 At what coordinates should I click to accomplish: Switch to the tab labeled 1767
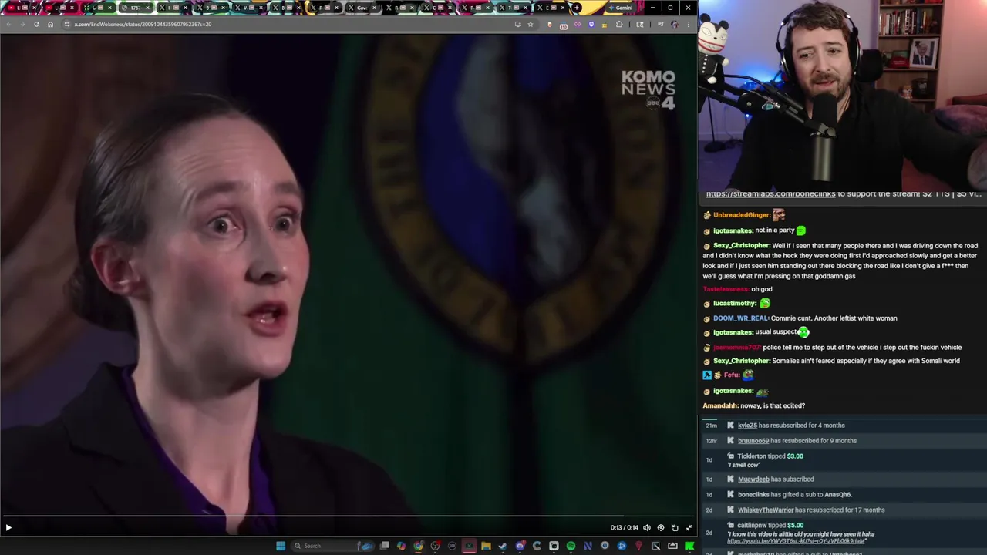click(x=135, y=8)
